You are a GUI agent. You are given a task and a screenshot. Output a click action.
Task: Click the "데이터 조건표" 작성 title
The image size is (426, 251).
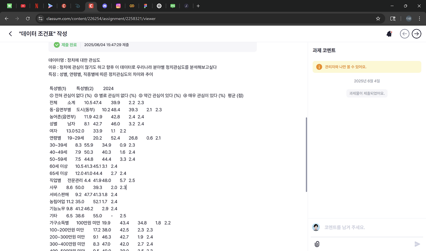click(x=43, y=34)
